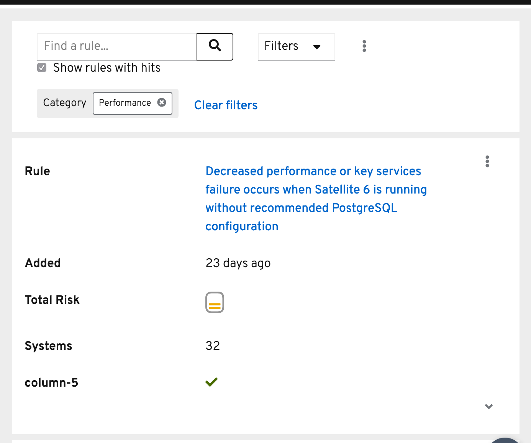Focus the Find a rule search field
This screenshot has height=443, width=531.
click(117, 46)
